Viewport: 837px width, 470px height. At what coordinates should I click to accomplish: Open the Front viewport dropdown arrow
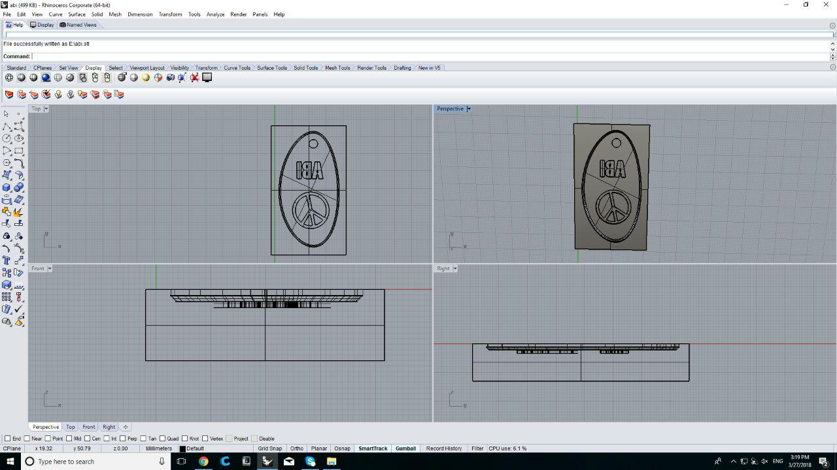click(49, 268)
